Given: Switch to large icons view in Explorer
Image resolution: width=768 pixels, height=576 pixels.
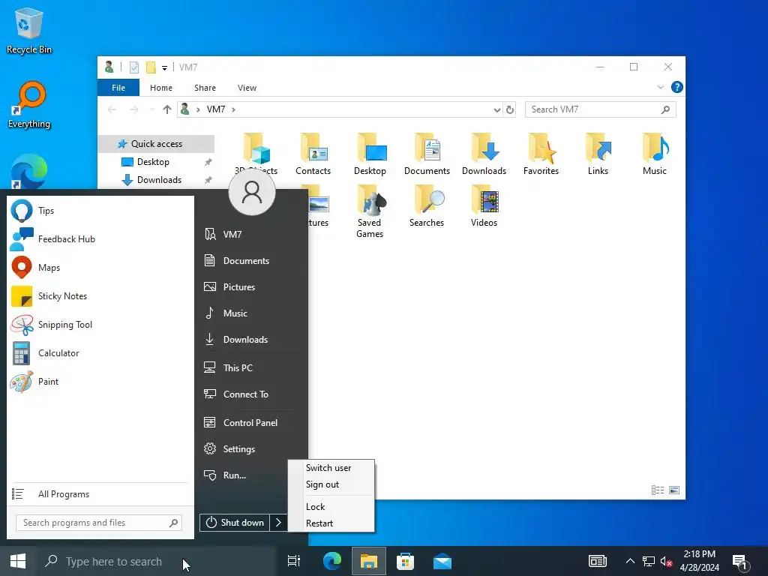Looking at the screenshot, I should pyautogui.click(x=674, y=490).
